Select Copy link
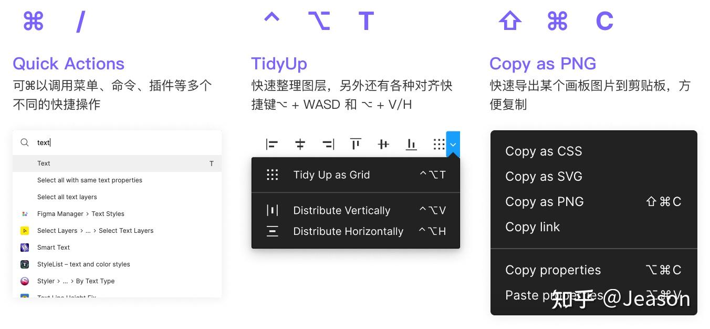 593,227
